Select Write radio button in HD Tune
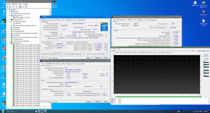This screenshot has width=210, height=113. (206, 56)
